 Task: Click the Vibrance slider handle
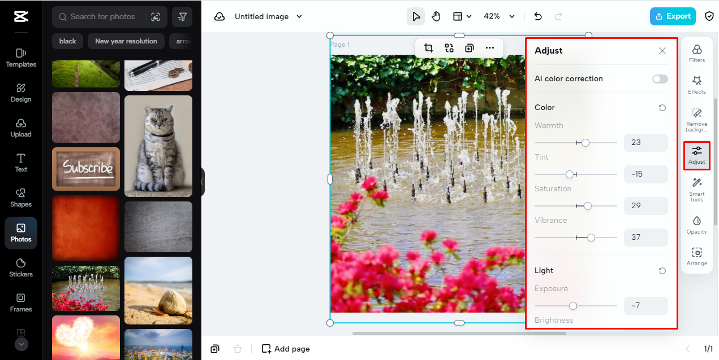[x=591, y=238]
